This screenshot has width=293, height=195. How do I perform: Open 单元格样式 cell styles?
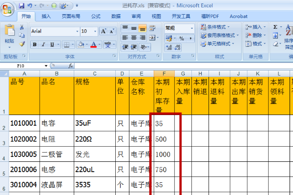[x=217, y=44]
